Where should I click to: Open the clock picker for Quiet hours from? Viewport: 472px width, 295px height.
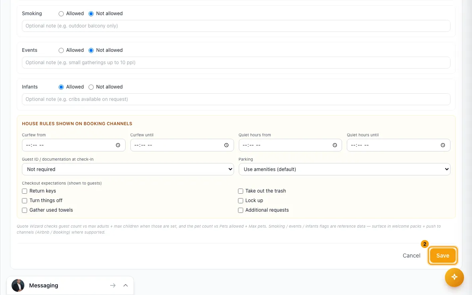tap(335, 145)
